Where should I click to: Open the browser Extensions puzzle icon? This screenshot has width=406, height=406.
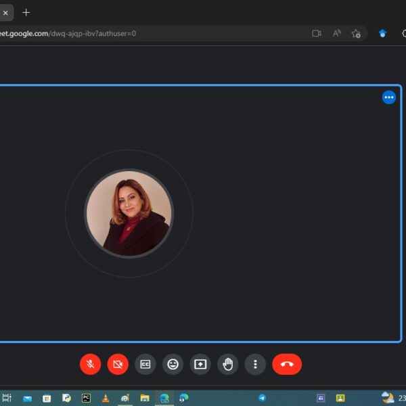404,33
